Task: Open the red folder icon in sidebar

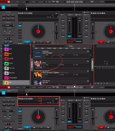Action: point(6,59)
